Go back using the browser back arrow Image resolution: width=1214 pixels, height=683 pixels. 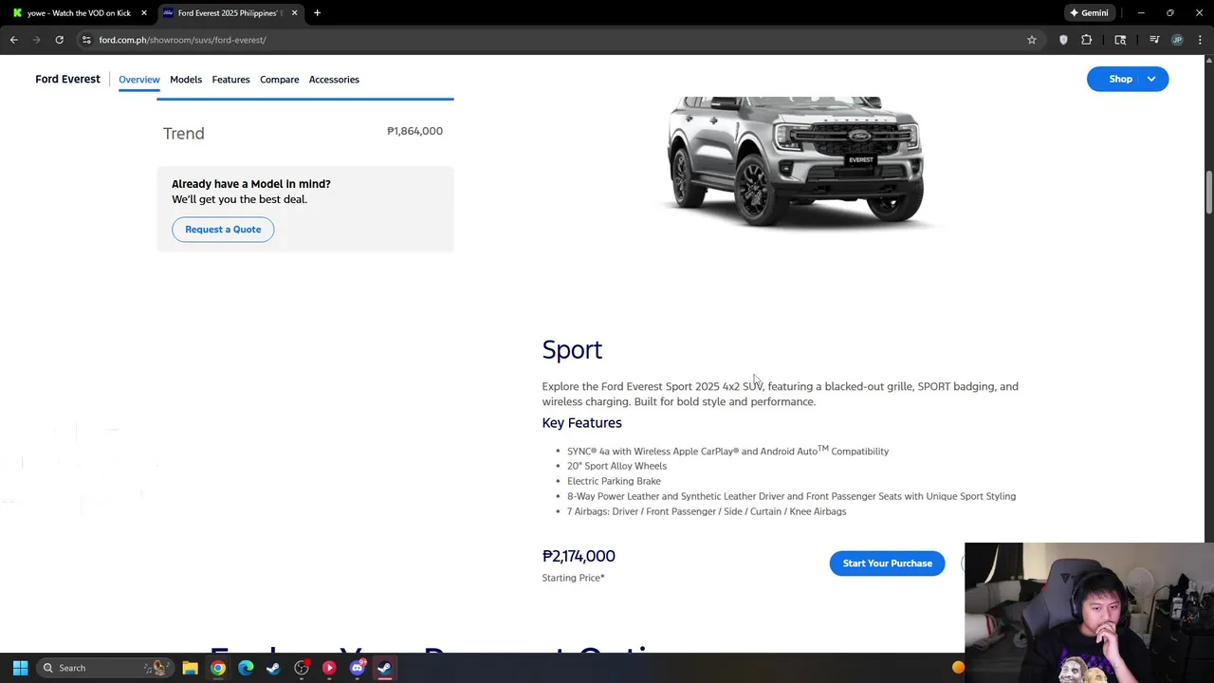(13, 40)
